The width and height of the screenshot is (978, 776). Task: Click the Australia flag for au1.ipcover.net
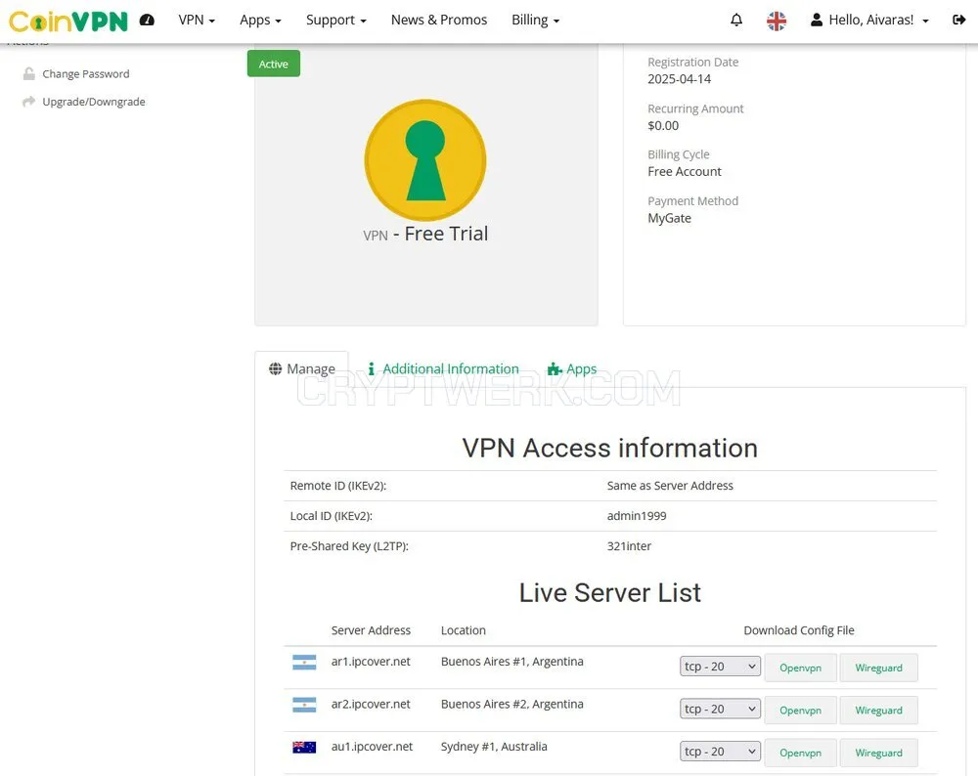point(304,747)
